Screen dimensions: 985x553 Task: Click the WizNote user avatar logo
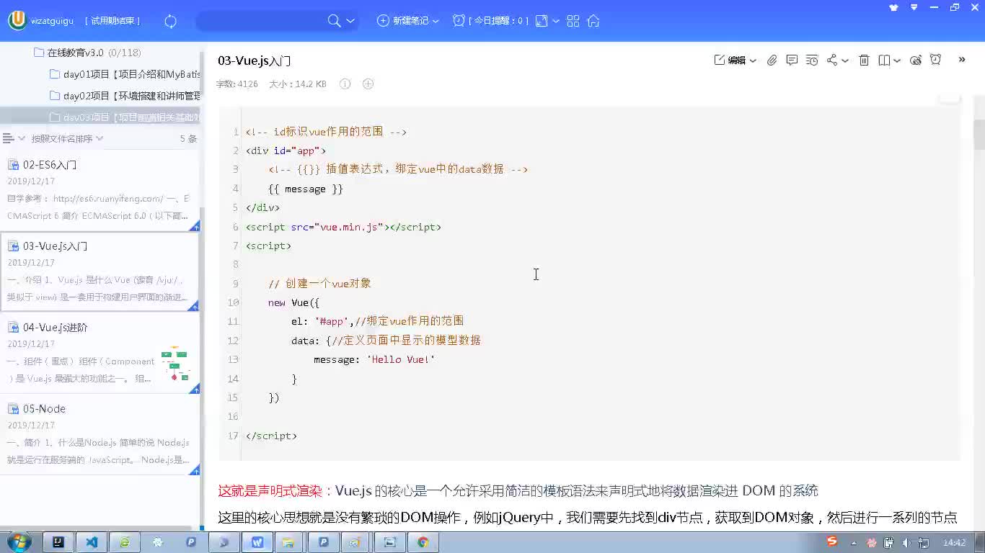(17, 20)
